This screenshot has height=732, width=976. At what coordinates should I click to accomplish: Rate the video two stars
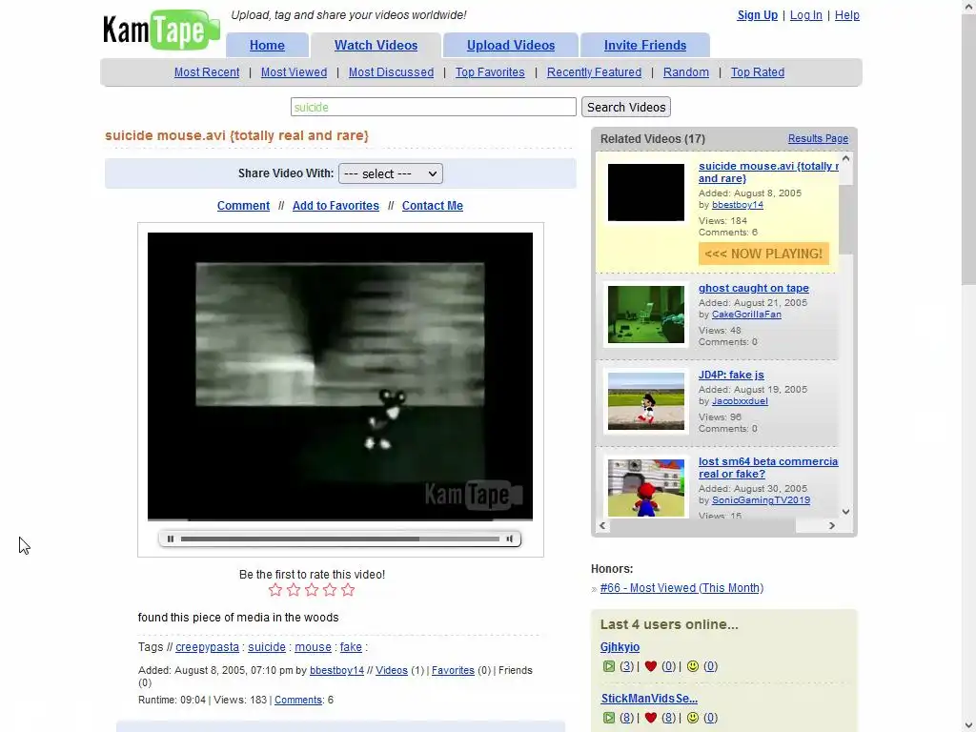click(x=294, y=589)
